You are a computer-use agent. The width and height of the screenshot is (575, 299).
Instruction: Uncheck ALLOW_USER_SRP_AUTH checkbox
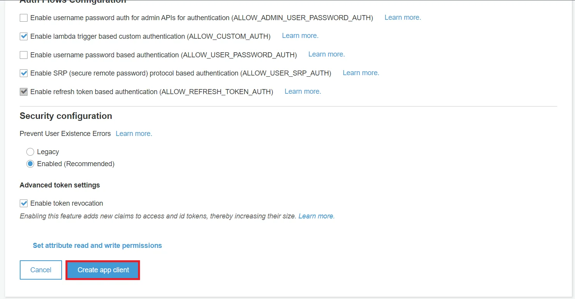click(x=24, y=73)
